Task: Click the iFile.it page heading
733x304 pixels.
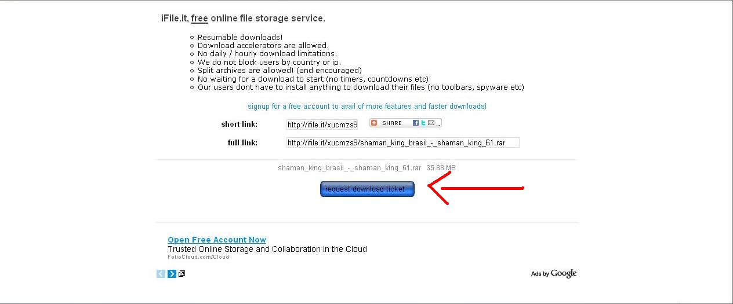Action: tap(243, 19)
